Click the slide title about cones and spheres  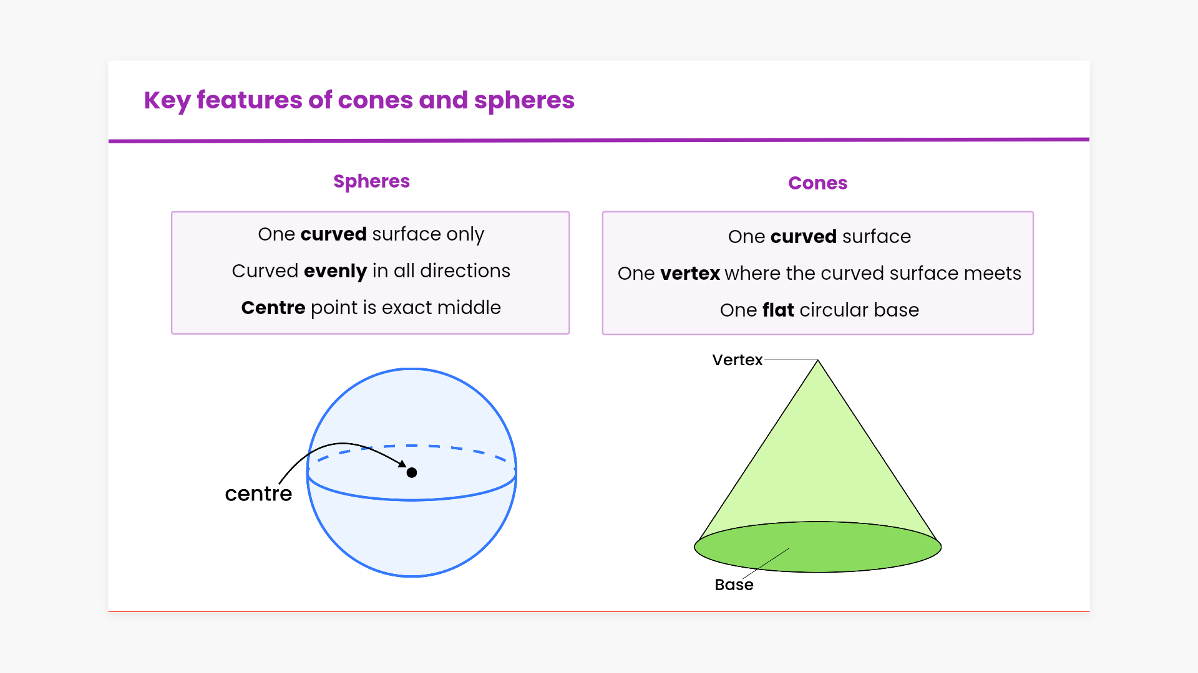(359, 100)
